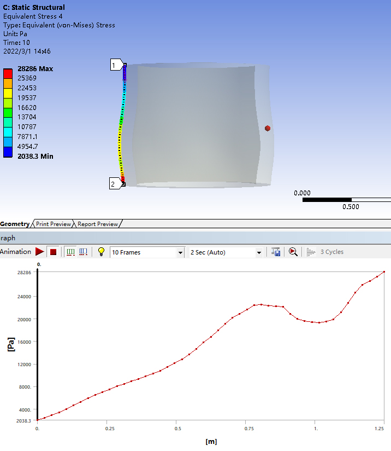Click the cycles waveform icon
Viewport: 391px width, 451px height.
point(311,252)
